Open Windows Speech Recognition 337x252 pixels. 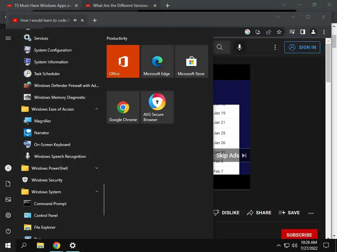pyautogui.click(x=61, y=156)
